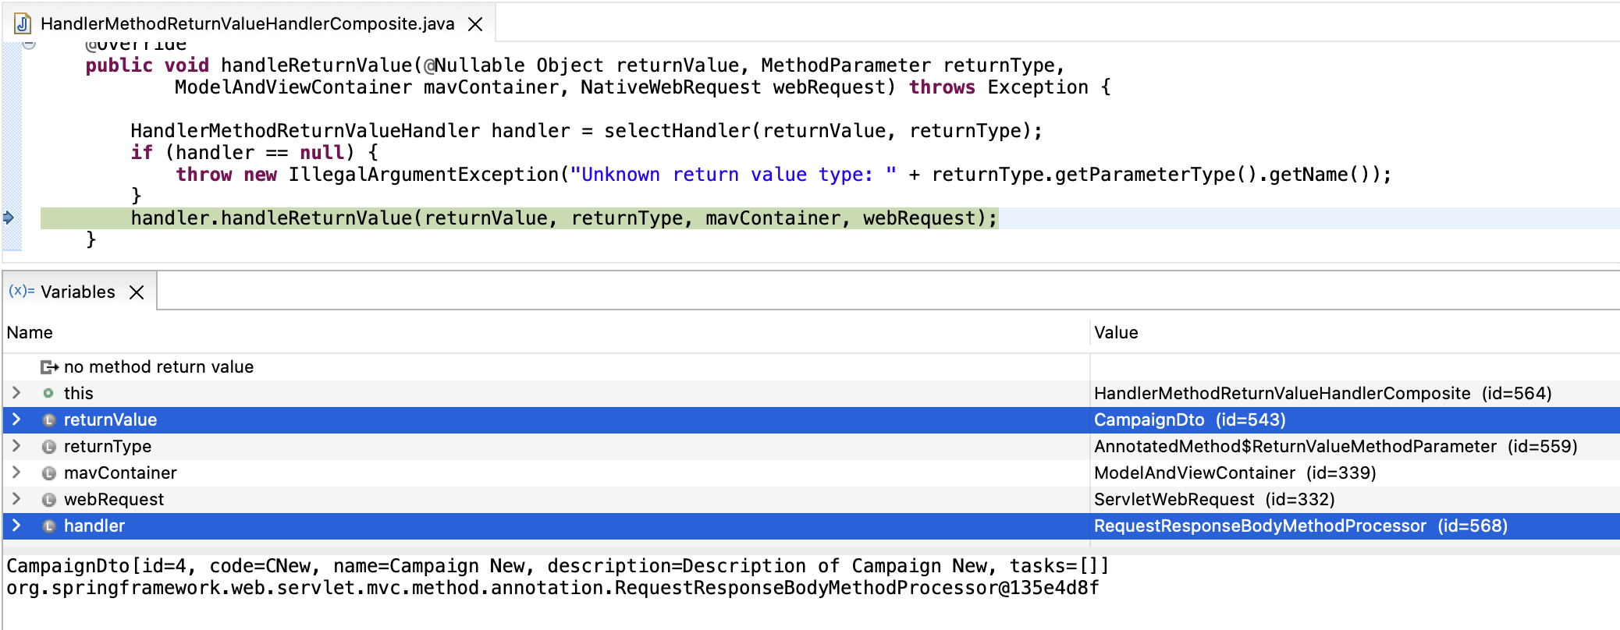Switch to the Variables tab
This screenshot has height=630, width=1620.
pos(77,292)
